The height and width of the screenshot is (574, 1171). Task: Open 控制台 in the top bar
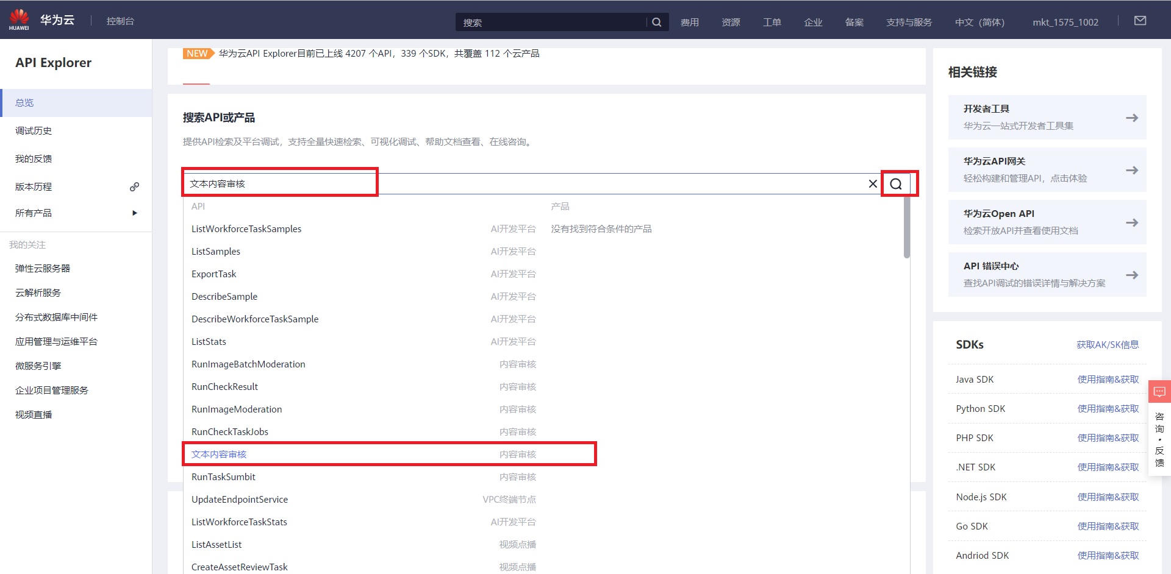click(x=120, y=21)
